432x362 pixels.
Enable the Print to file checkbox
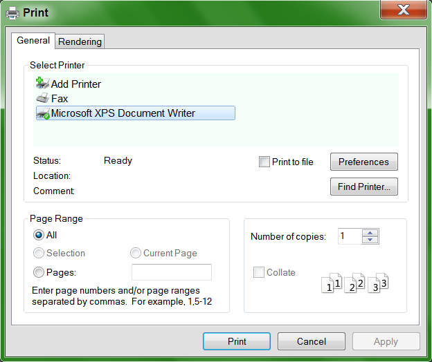pos(264,162)
